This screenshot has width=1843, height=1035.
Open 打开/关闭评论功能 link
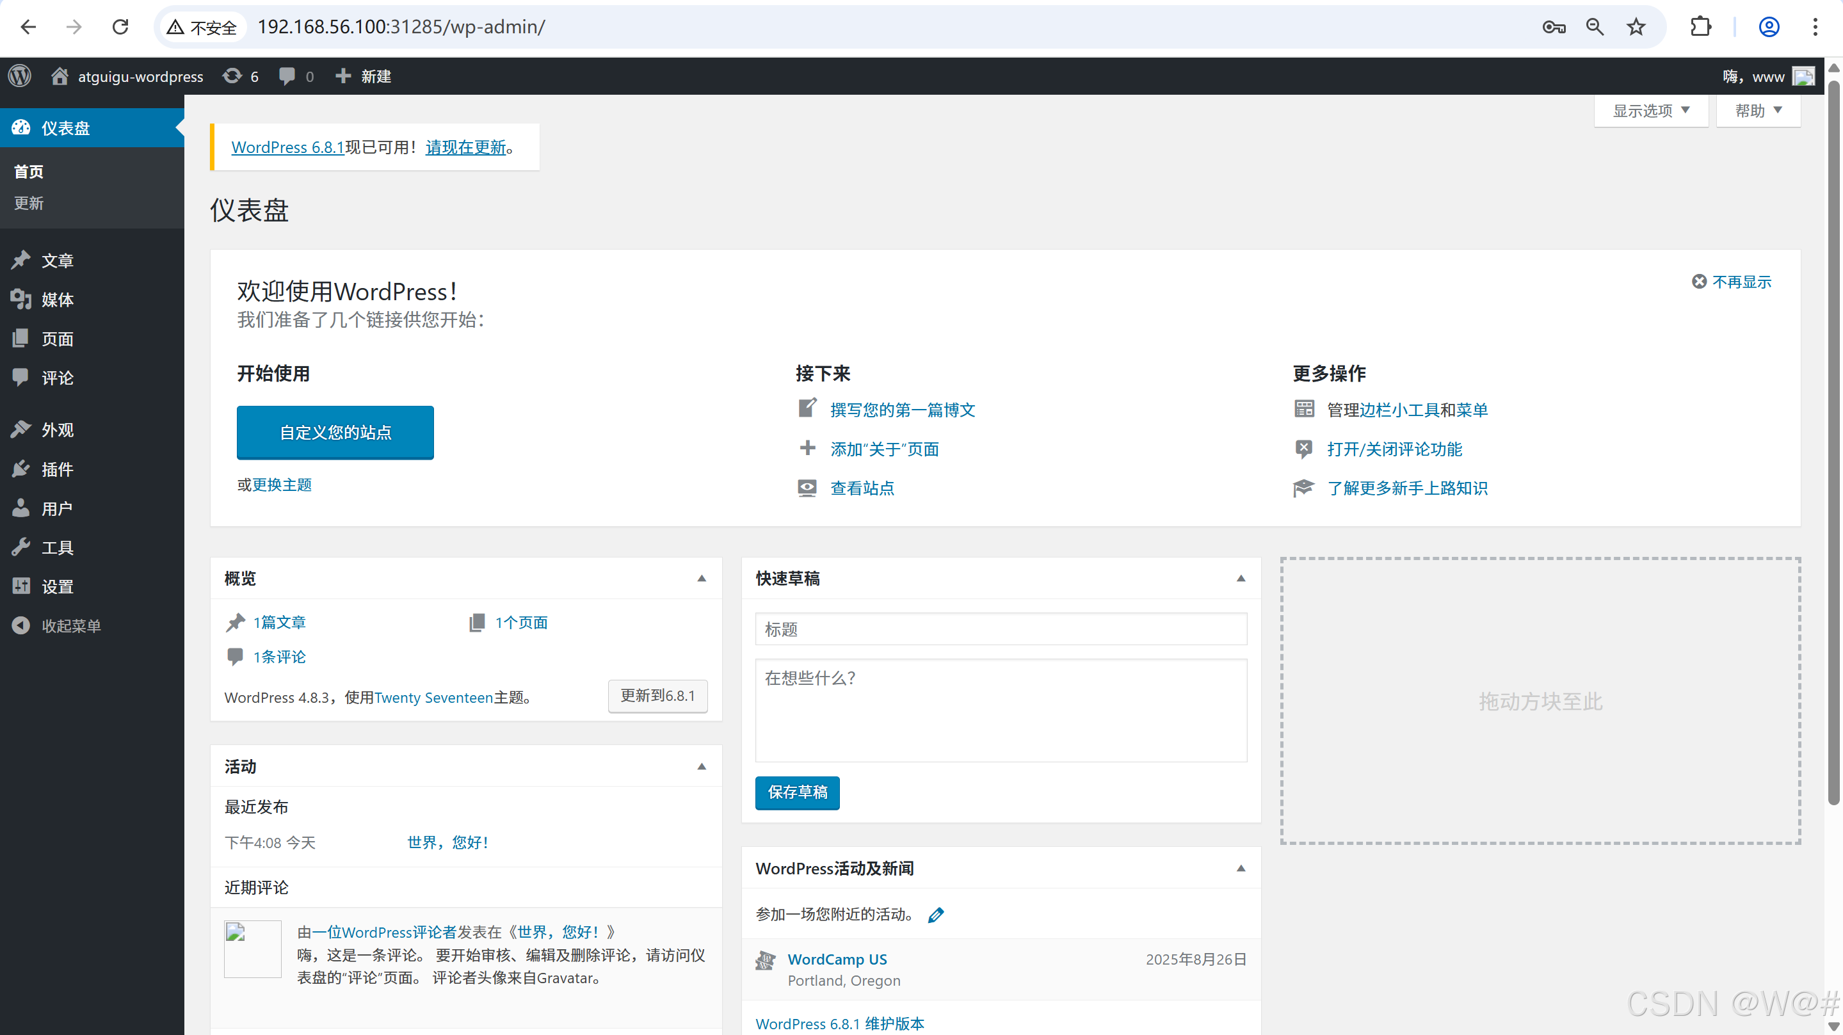point(1394,449)
